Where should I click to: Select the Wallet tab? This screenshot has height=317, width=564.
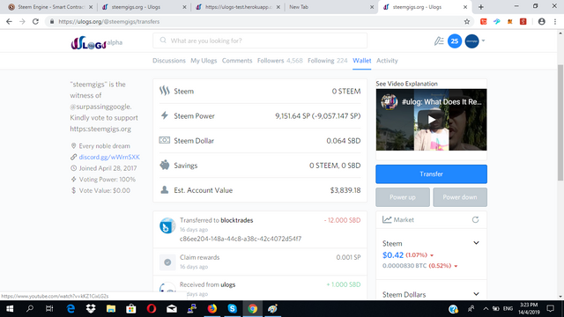point(362,61)
